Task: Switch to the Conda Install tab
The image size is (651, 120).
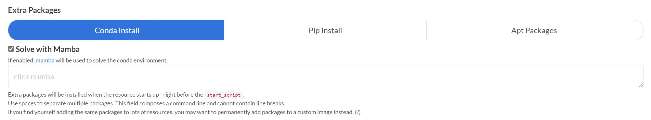Action: [116, 30]
